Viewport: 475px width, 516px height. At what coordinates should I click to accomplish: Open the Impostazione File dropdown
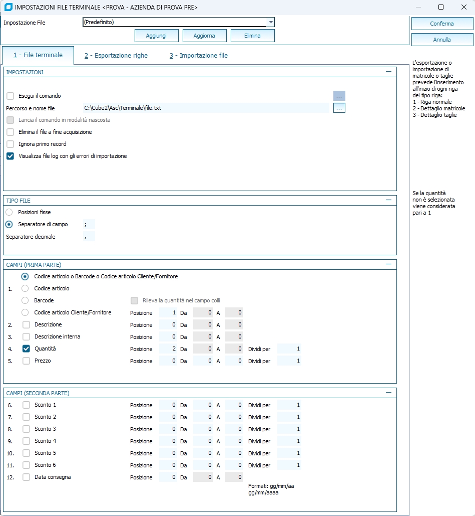point(270,22)
